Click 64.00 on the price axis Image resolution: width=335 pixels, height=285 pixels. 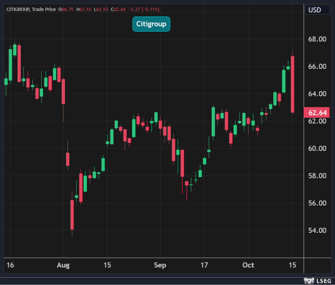(317, 94)
